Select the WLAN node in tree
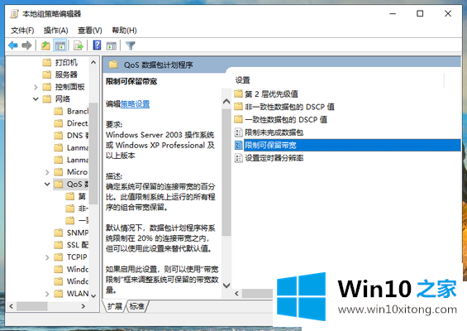Image resolution: width=467 pixels, height=331 pixels. tap(78, 294)
